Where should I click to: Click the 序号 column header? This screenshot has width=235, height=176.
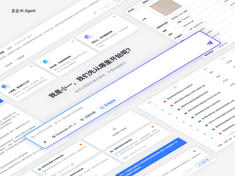[x=150, y=102]
